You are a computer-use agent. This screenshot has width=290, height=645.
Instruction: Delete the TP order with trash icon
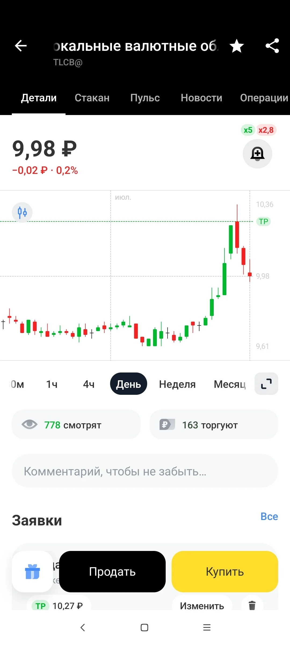(x=252, y=606)
